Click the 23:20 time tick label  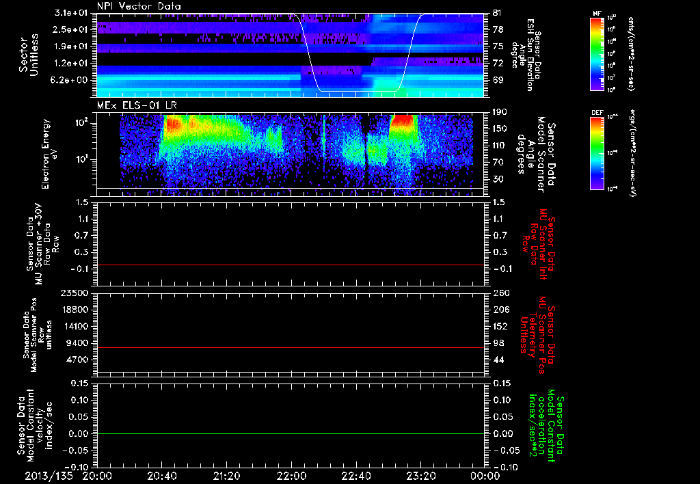pos(420,476)
